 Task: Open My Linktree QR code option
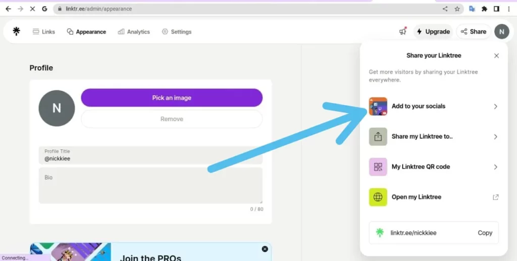434,167
